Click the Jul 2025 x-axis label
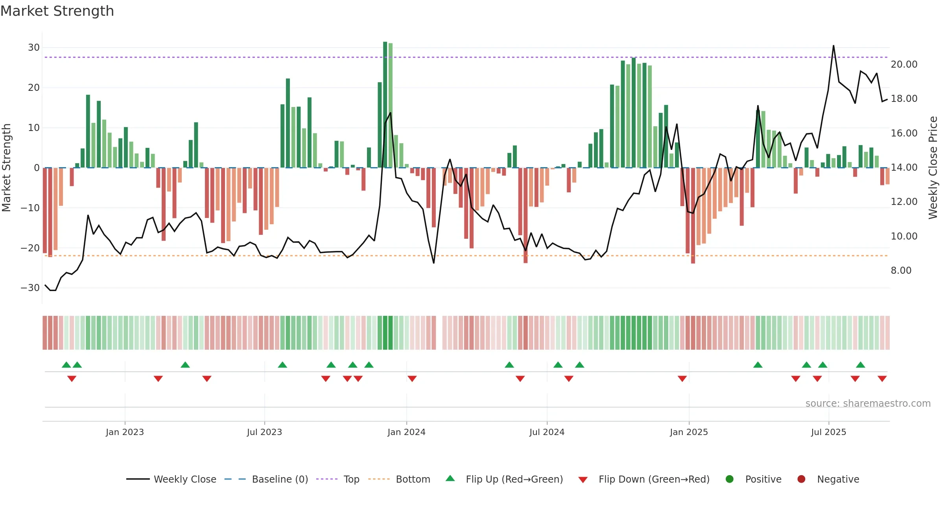Screen dimensions: 944x531 pyautogui.click(x=828, y=432)
